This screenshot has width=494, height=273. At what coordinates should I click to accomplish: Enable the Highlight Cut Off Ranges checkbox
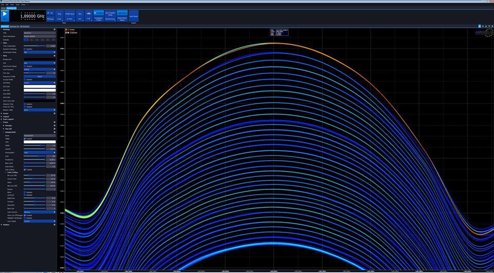point(25,218)
